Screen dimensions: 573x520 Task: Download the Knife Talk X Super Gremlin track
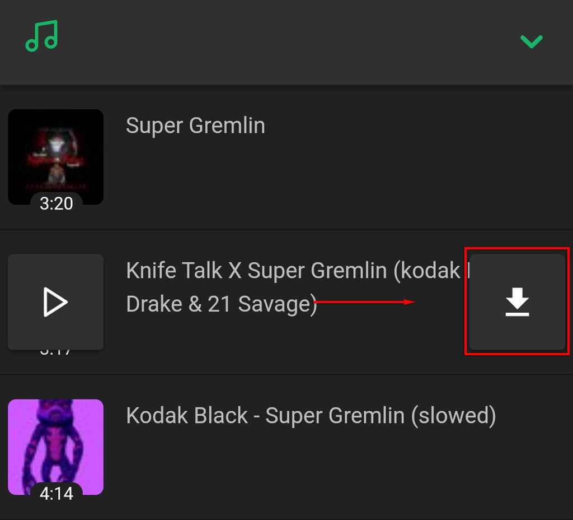(x=517, y=303)
